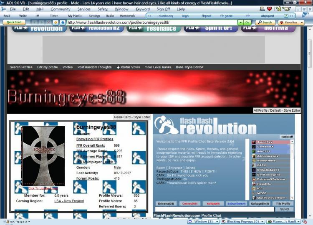Open the File menu
The width and height of the screenshot is (313, 225).
pos(13,9)
